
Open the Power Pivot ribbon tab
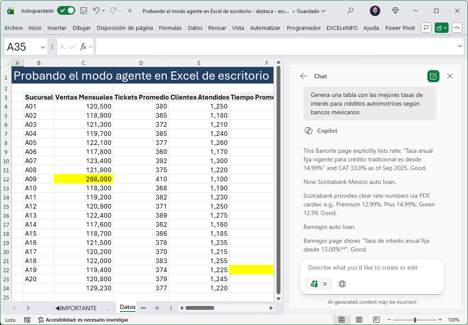pyautogui.click(x=400, y=28)
